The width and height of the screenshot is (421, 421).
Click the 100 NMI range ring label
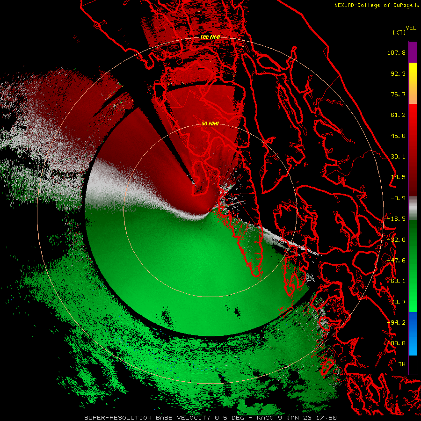pos(210,37)
